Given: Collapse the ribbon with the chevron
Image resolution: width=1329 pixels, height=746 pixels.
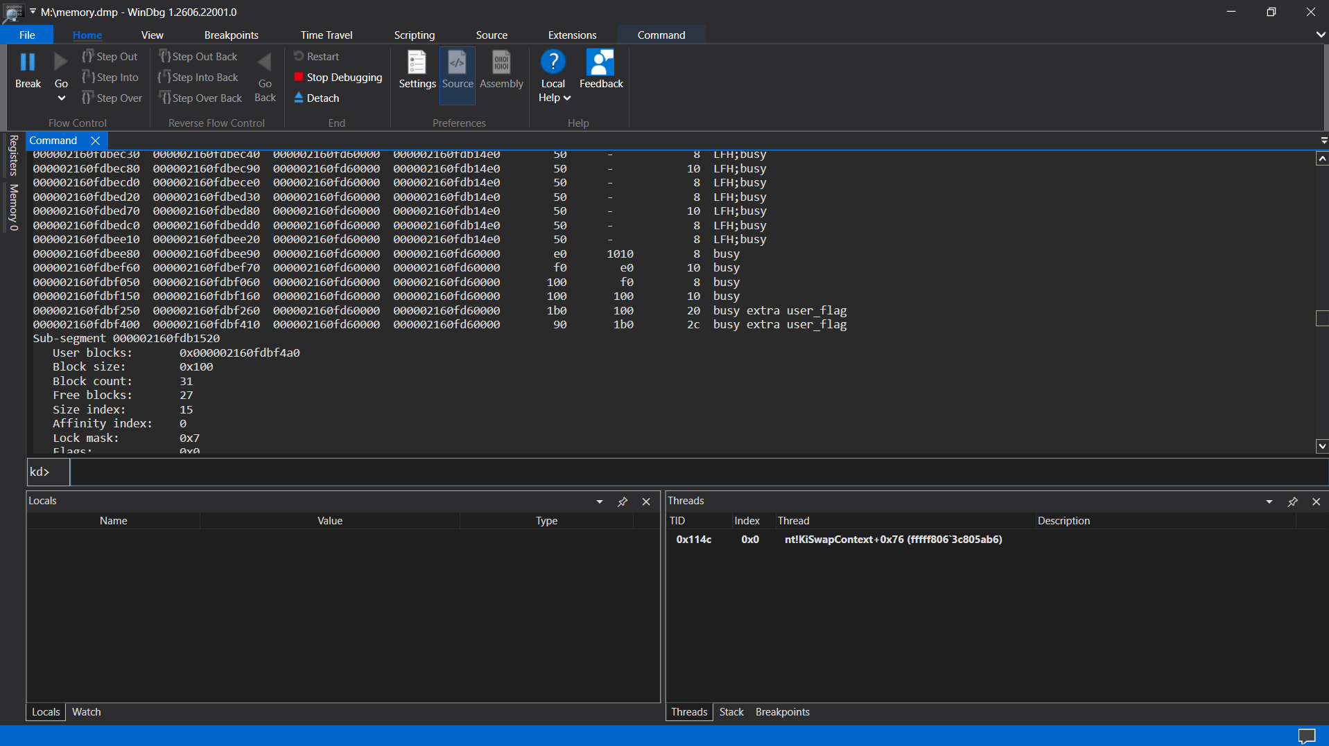Looking at the screenshot, I should pos(1321,35).
